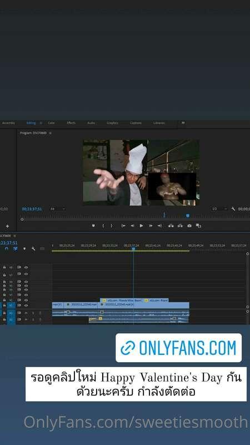Open the playback resolution dropdown
This screenshot has height=445, width=250.
(x=219, y=209)
